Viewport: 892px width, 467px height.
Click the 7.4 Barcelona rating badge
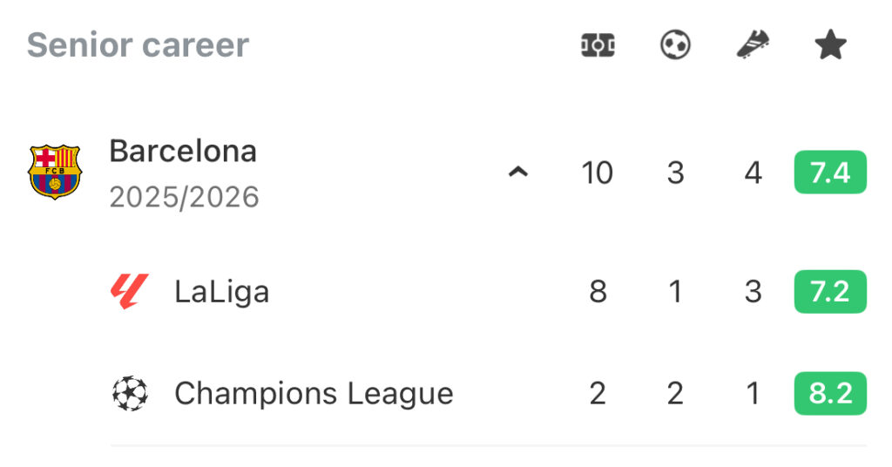[830, 173]
